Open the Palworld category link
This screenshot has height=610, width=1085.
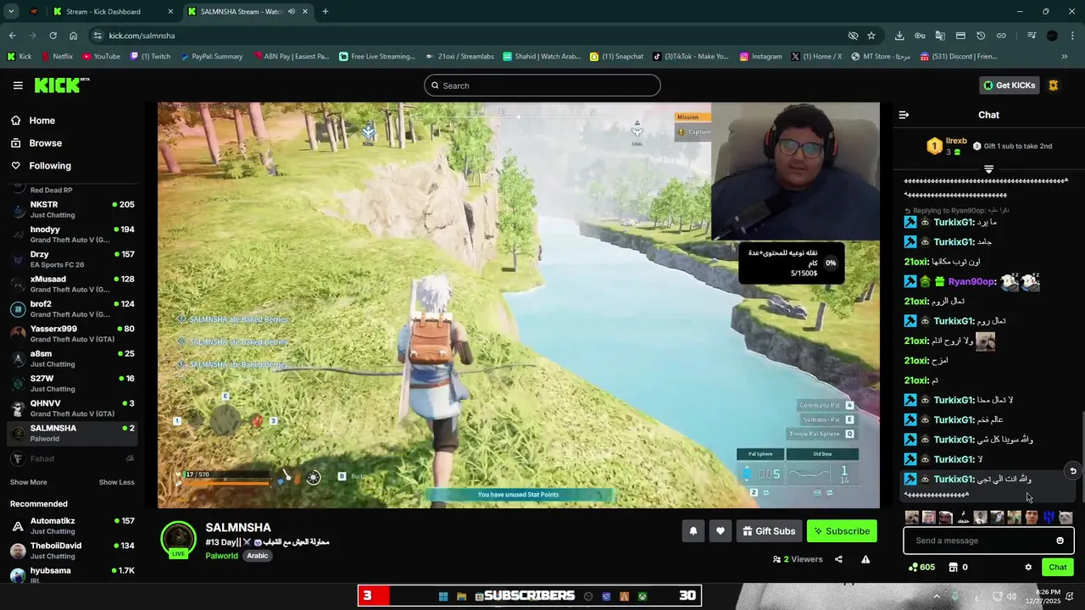click(221, 556)
